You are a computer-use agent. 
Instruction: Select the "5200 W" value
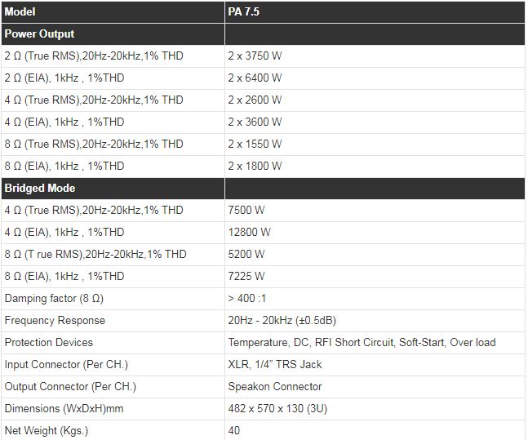[x=246, y=255]
